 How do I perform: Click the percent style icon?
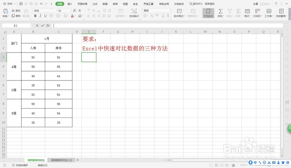[x=152, y=16]
